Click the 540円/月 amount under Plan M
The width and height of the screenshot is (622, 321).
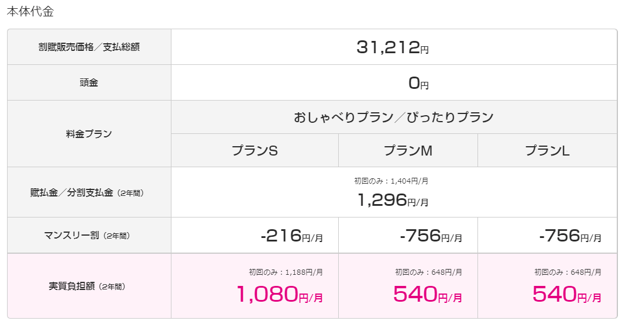[428, 295]
